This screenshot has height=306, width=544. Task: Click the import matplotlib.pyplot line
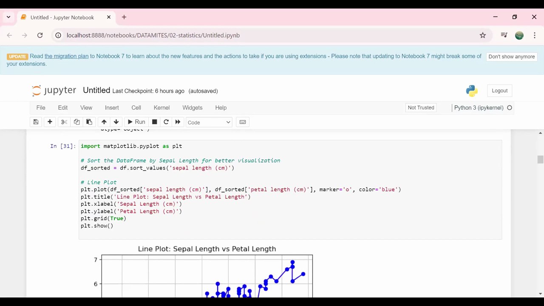pyautogui.click(x=131, y=146)
